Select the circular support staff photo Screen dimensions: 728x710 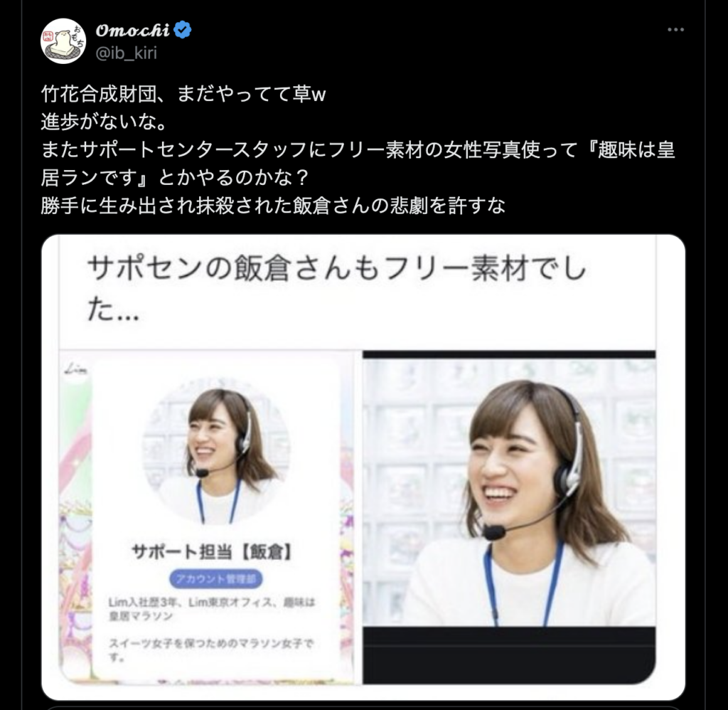click(216, 453)
